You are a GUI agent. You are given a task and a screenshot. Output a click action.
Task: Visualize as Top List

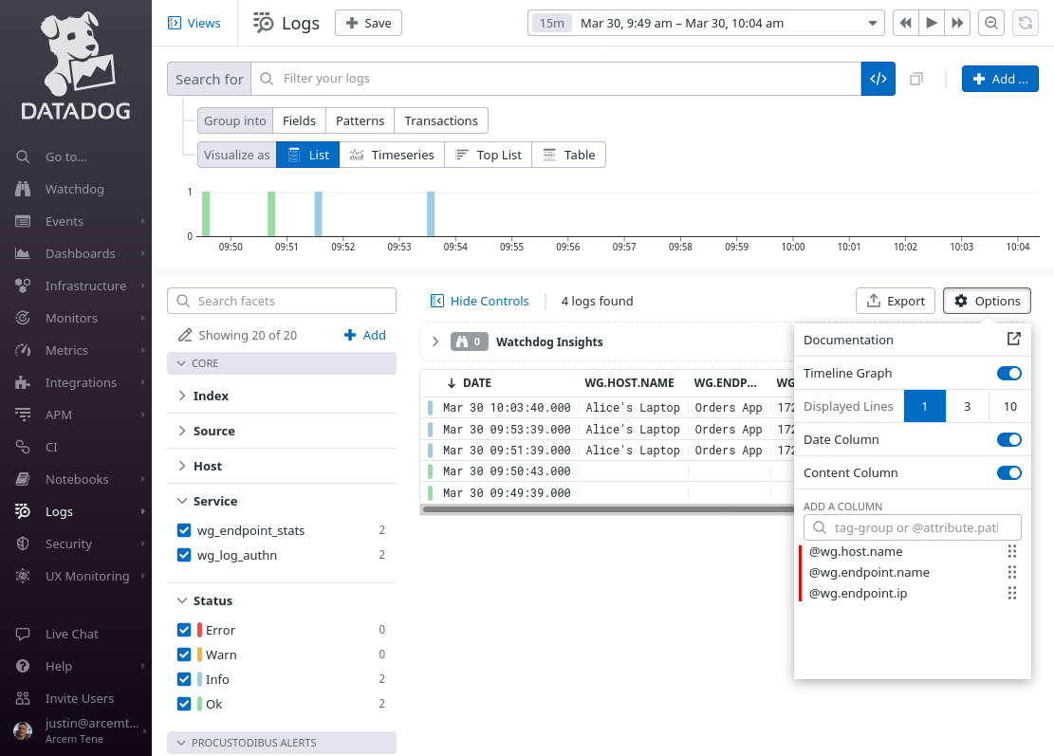click(x=488, y=155)
